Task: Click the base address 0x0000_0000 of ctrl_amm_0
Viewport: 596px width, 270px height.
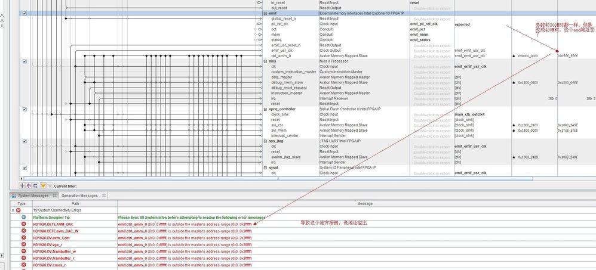Action: click(x=528, y=56)
